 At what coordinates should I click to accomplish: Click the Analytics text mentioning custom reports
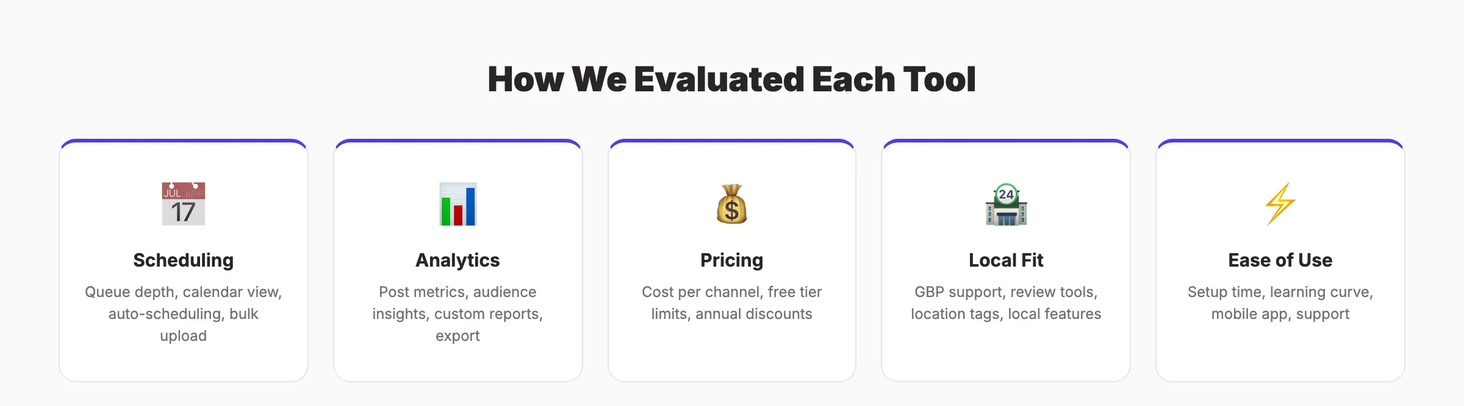[x=457, y=313]
